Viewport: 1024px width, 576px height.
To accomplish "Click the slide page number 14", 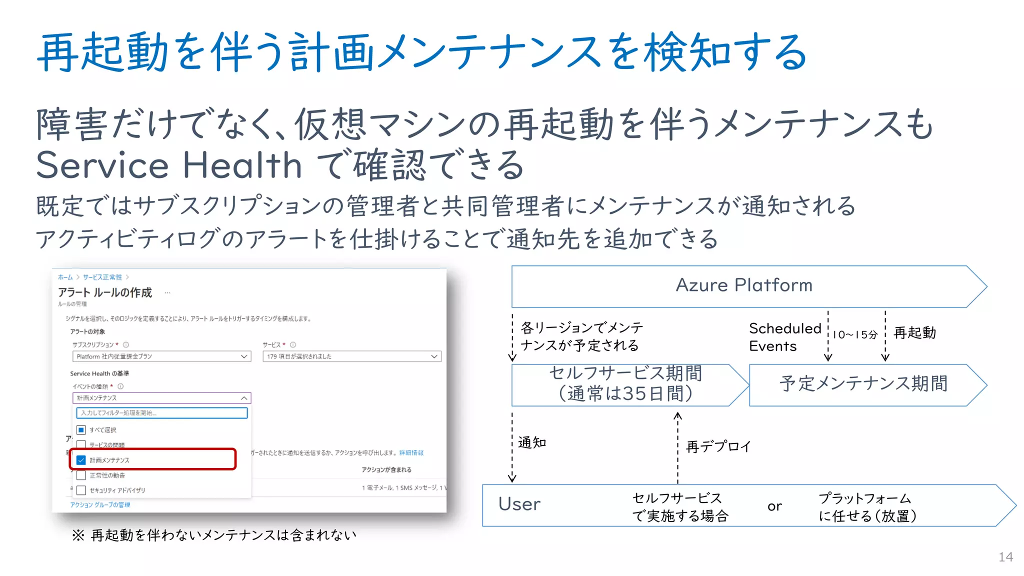I will coord(1005,557).
